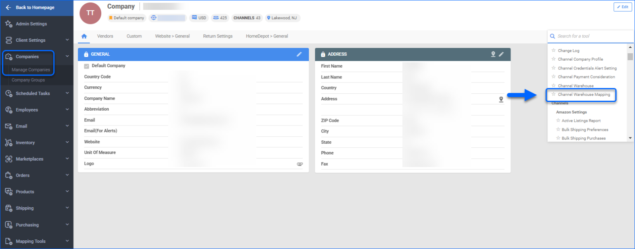Image resolution: width=635 pixels, height=249 pixels.
Task: Select the Scheduled Tasks sidebar icon
Action: [x=8, y=93]
